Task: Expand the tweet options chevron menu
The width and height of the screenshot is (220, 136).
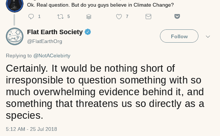Action: click(x=208, y=37)
